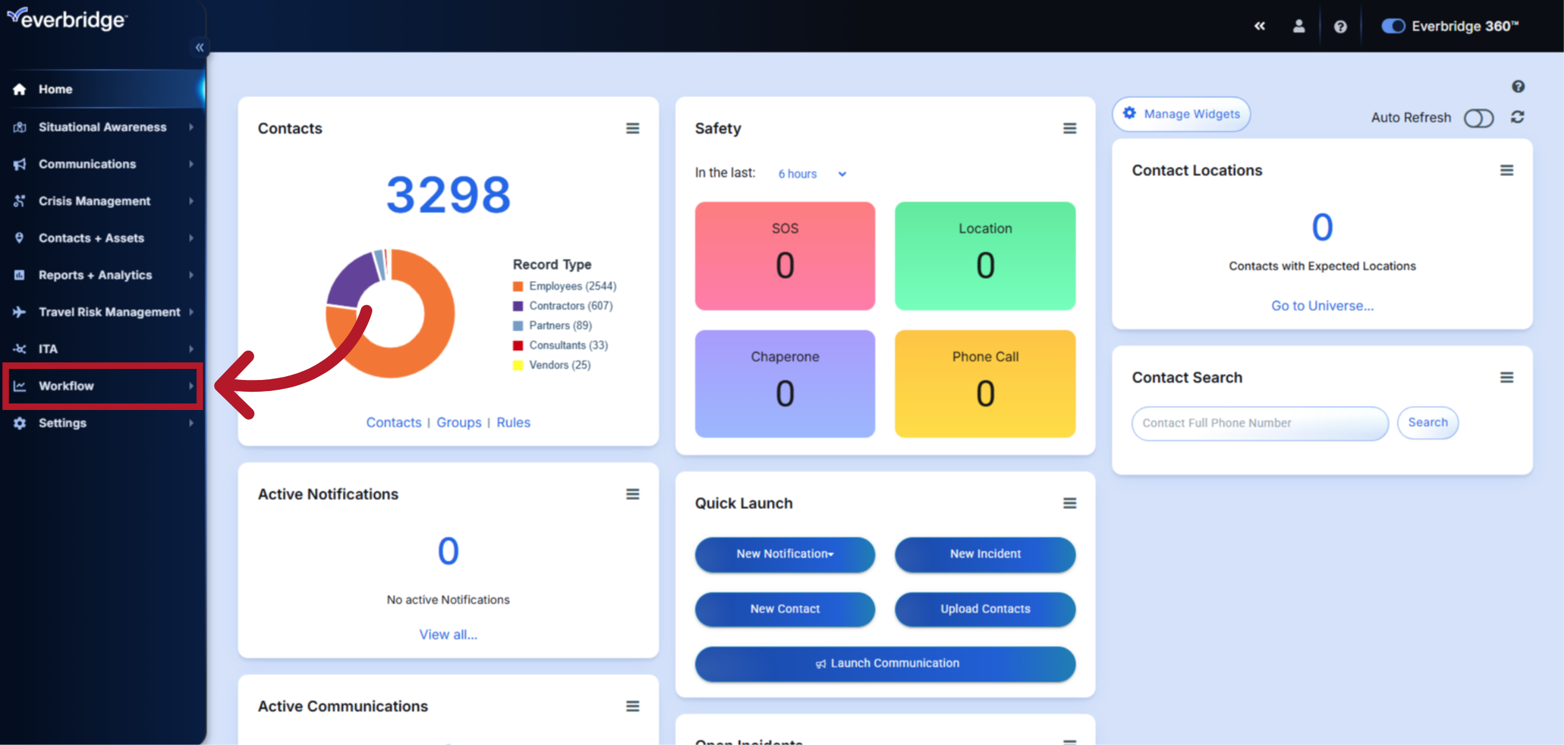Select the Situational Awareness sidebar icon
Image resolution: width=1564 pixels, height=745 pixels.
[19, 126]
